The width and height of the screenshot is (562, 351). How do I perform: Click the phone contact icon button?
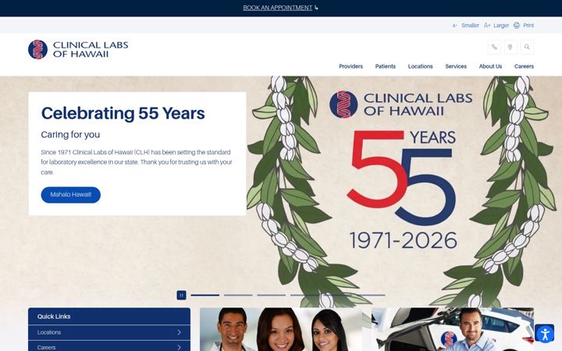click(x=494, y=47)
